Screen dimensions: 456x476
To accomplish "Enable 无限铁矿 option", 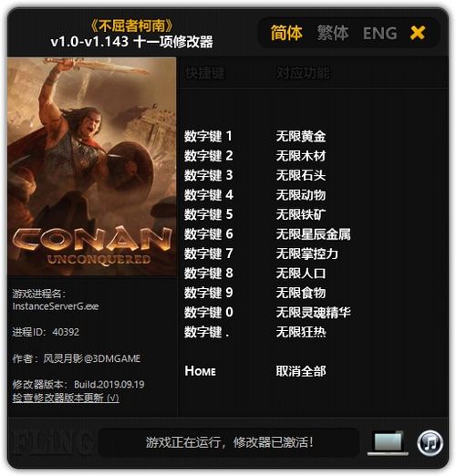I will click(301, 214).
